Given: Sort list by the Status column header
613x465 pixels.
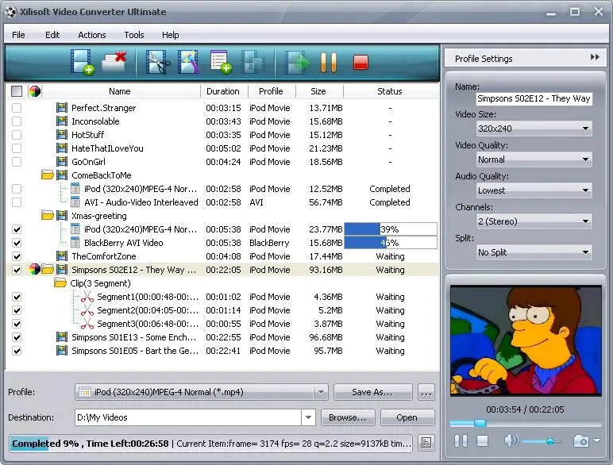Looking at the screenshot, I should (x=390, y=91).
